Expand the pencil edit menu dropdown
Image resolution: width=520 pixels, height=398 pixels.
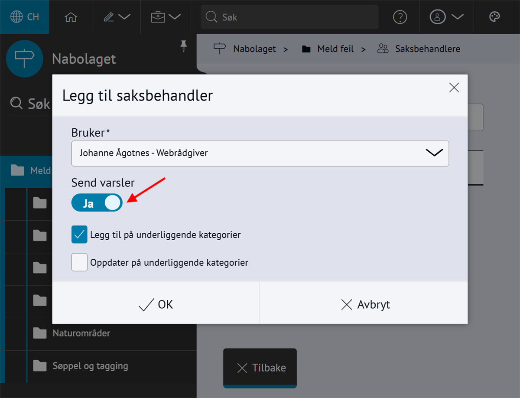[117, 17]
